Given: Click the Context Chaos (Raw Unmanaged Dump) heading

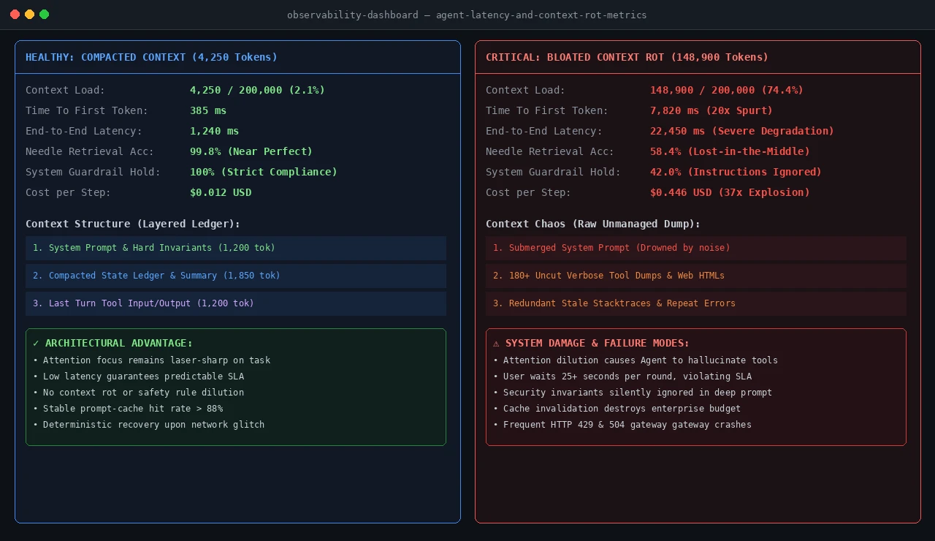Looking at the screenshot, I should (593, 224).
